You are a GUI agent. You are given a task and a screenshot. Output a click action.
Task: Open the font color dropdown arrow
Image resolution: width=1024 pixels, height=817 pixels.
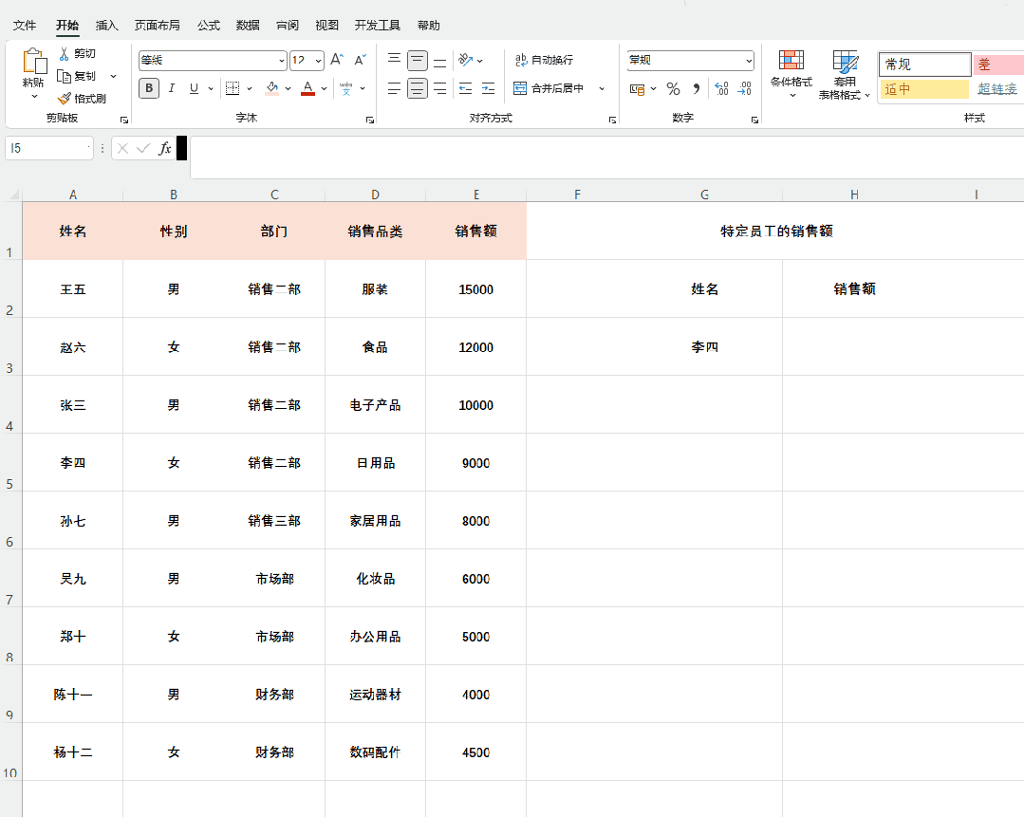[x=324, y=88]
